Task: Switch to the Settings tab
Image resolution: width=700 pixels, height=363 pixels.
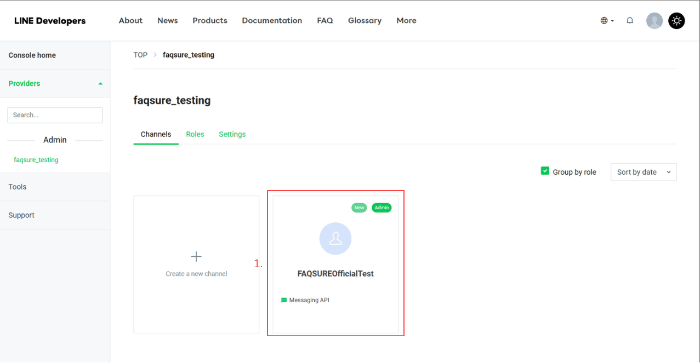Action: (232, 134)
